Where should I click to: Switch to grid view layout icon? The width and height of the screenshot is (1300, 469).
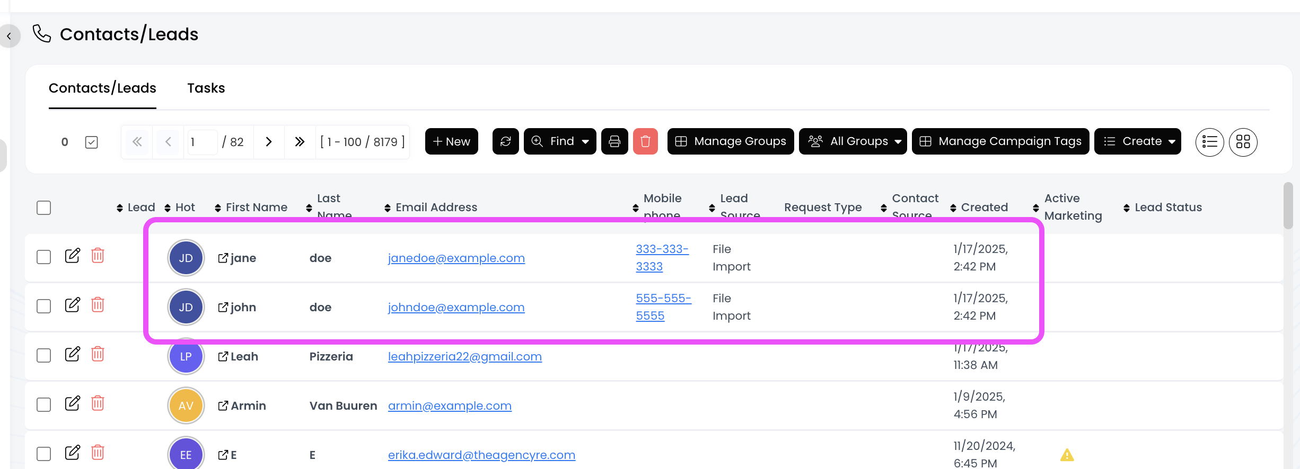(1243, 142)
